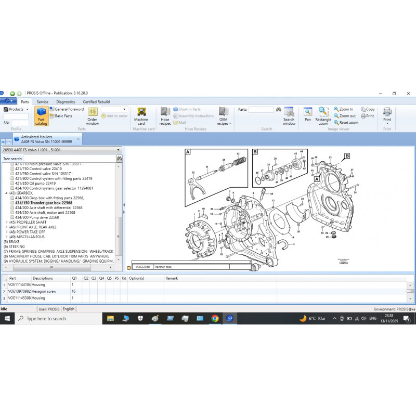This screenshot has height=416, width=416.
Task: Collapse the (43) GEARBOX tree node
Action: (x=6, y=193)
